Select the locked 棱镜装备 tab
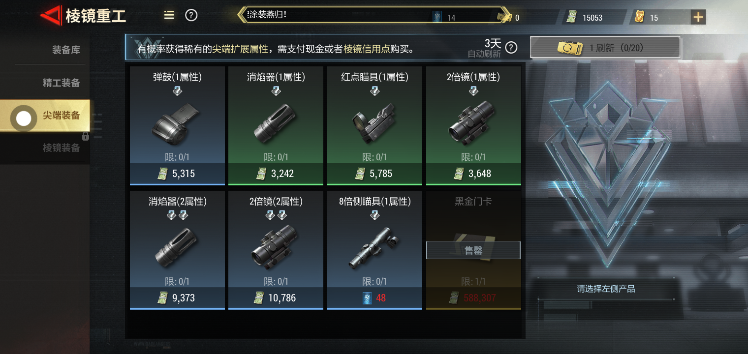748x354 pixels. point(61,147)
